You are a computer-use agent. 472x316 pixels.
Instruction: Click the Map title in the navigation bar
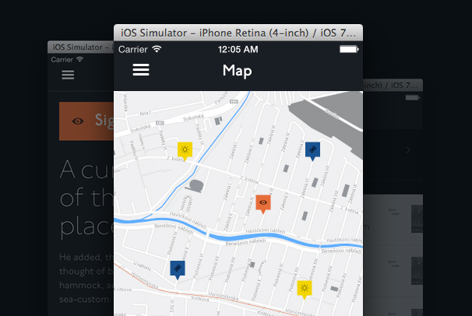(237, 71)
